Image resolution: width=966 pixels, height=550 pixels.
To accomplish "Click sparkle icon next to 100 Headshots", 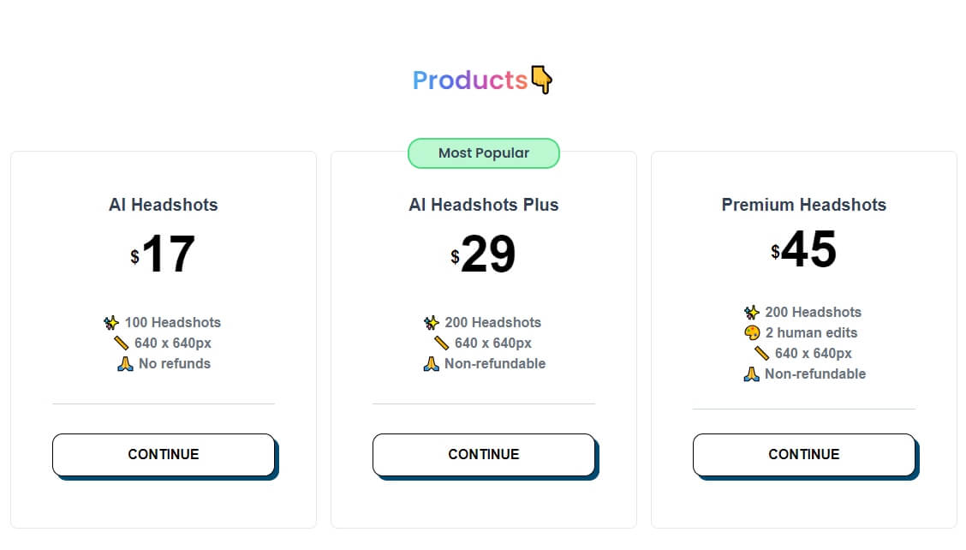I will [x=110, y=322].
